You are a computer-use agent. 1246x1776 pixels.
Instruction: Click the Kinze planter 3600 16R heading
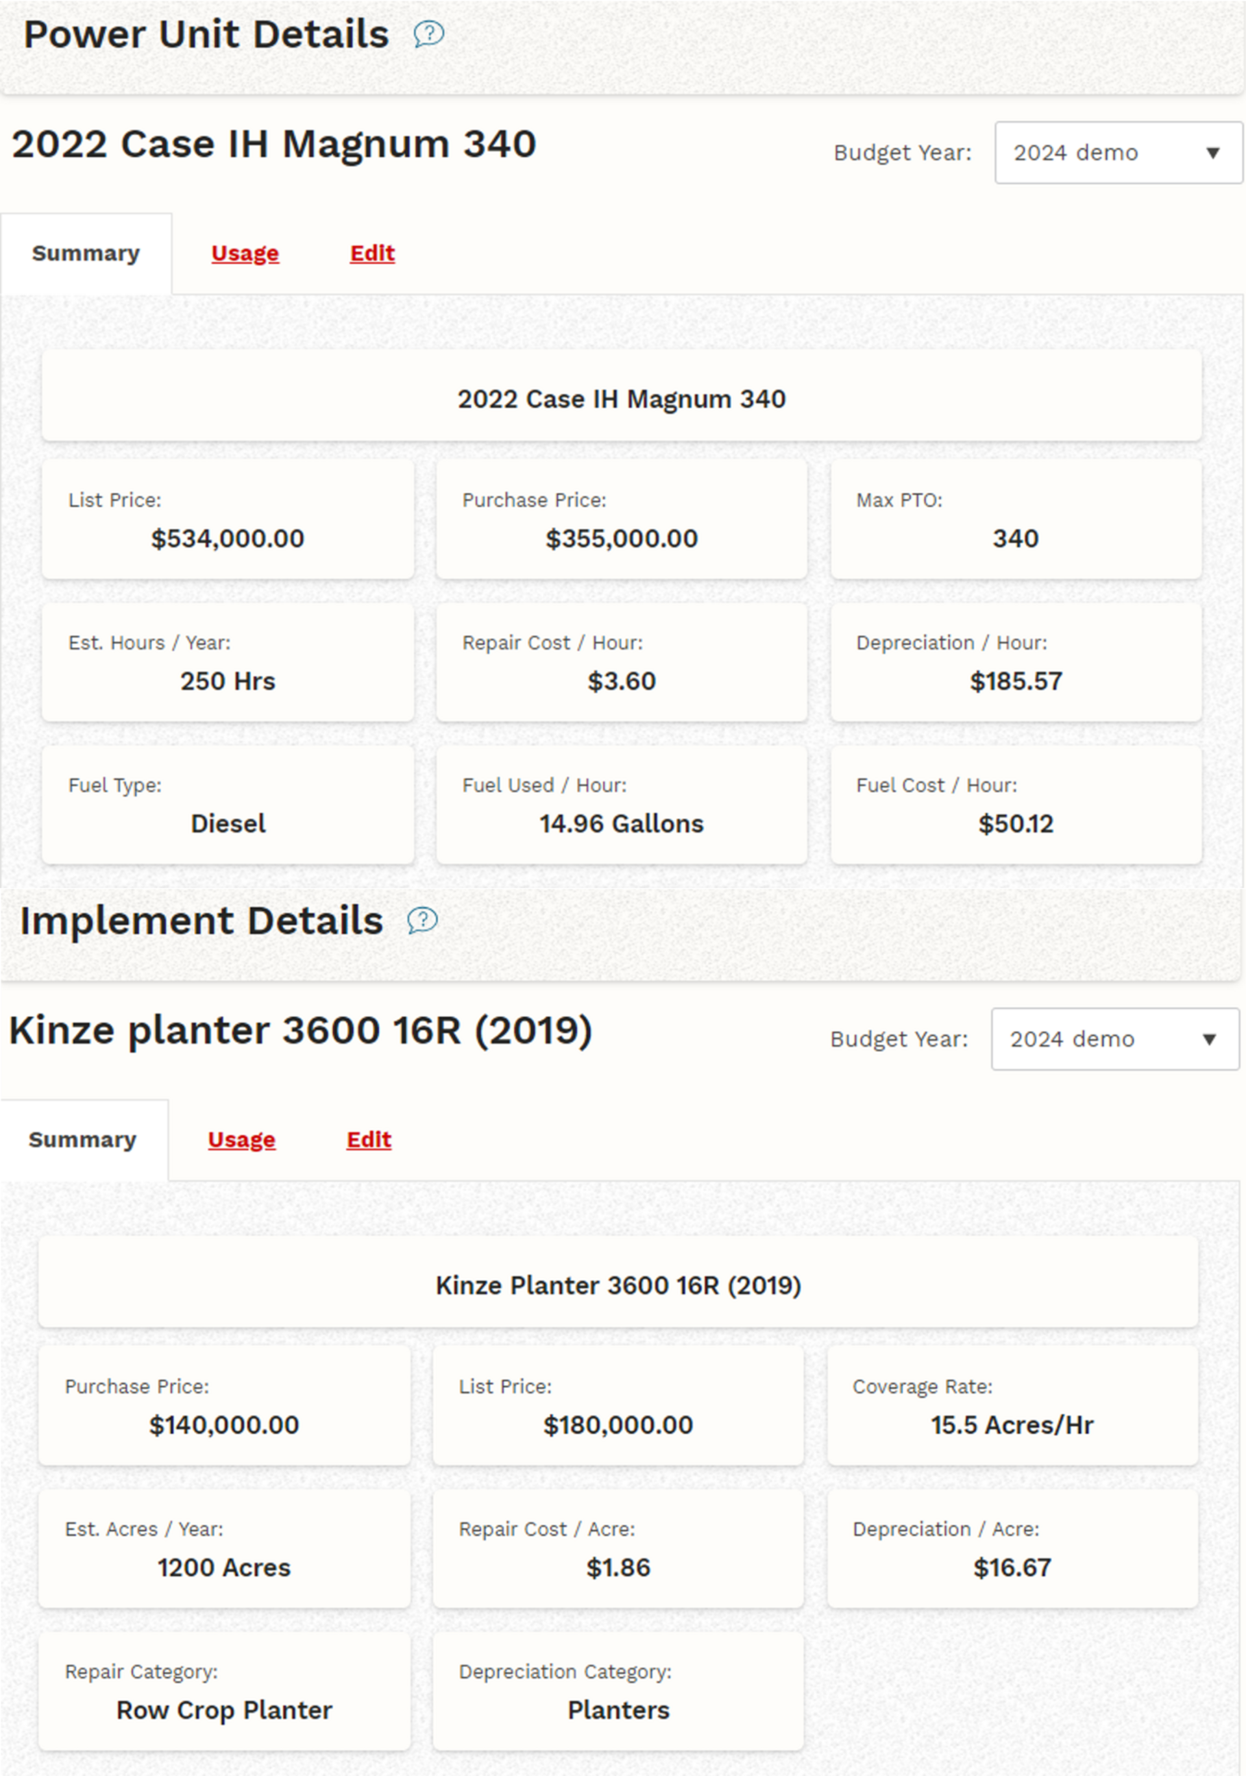(302, 1030)
